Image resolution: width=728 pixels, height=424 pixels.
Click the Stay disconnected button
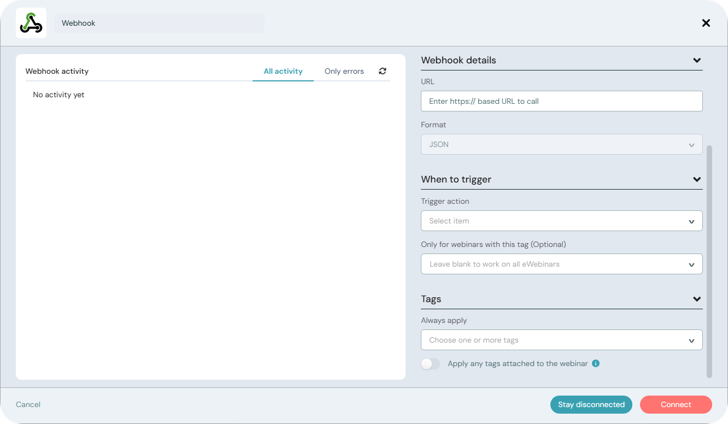click(x=591, y=404)
